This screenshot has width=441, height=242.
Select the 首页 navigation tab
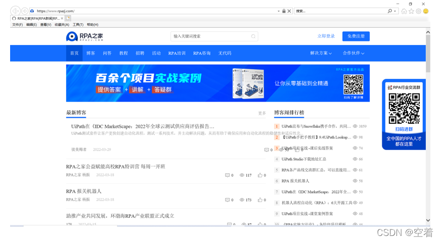click(74, 53)
